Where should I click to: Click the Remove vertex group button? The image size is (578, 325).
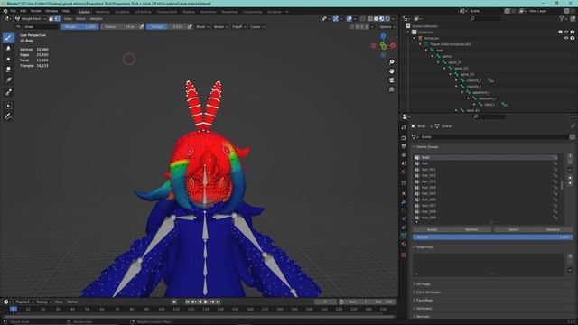[x=471, y=229]
